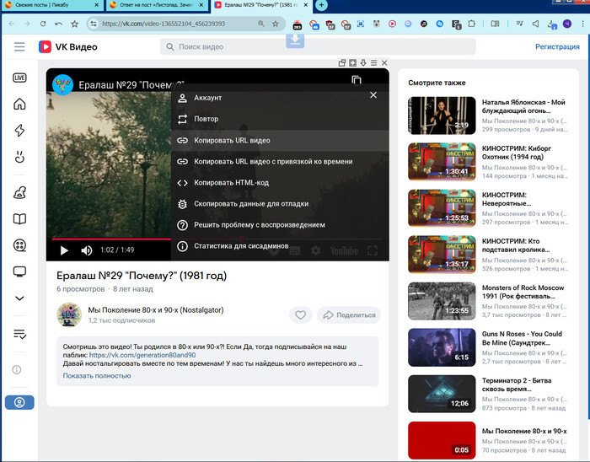
Task: Choose 'Копировать HTML-код' from the menu
Action: [231, 182]
